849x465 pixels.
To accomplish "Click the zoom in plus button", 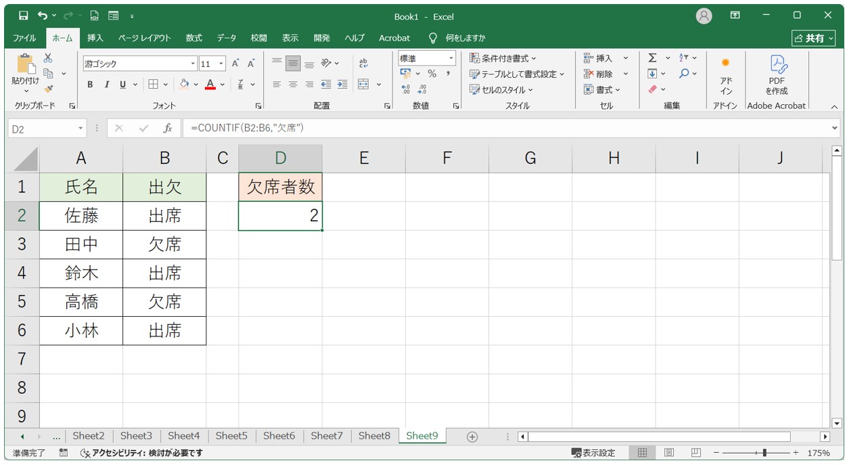I will 796,453.
